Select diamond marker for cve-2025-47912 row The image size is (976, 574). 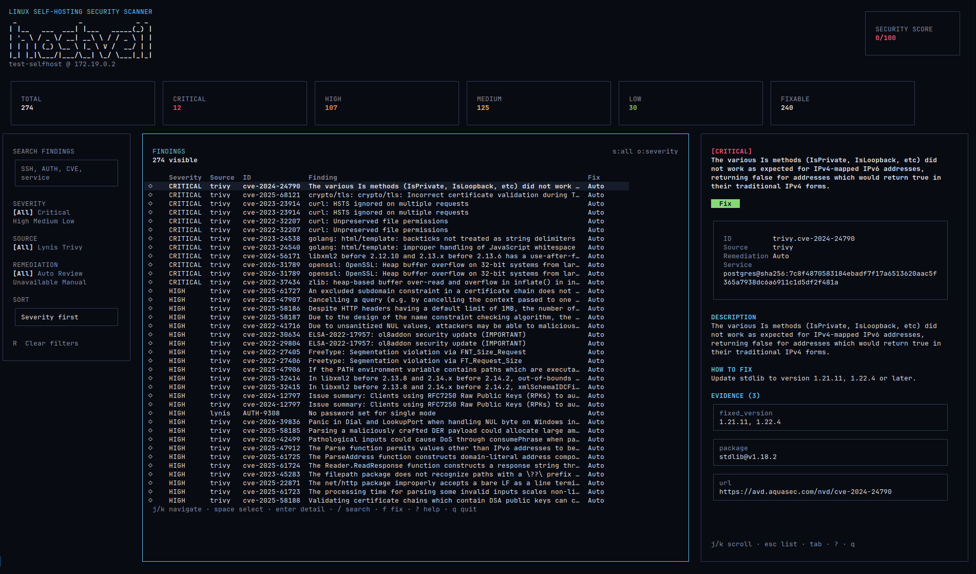click(150, 448)
